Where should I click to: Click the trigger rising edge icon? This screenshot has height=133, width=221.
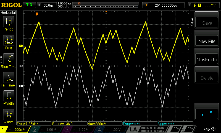(195, 5)
